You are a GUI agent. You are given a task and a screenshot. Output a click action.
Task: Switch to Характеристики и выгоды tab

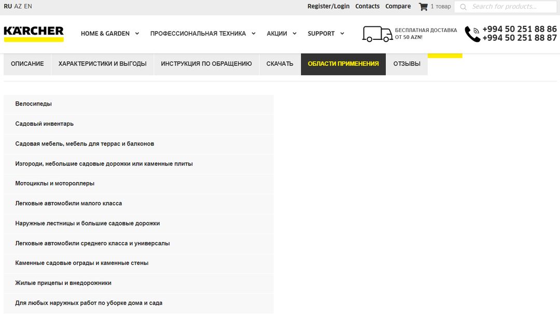click(103, 64)
